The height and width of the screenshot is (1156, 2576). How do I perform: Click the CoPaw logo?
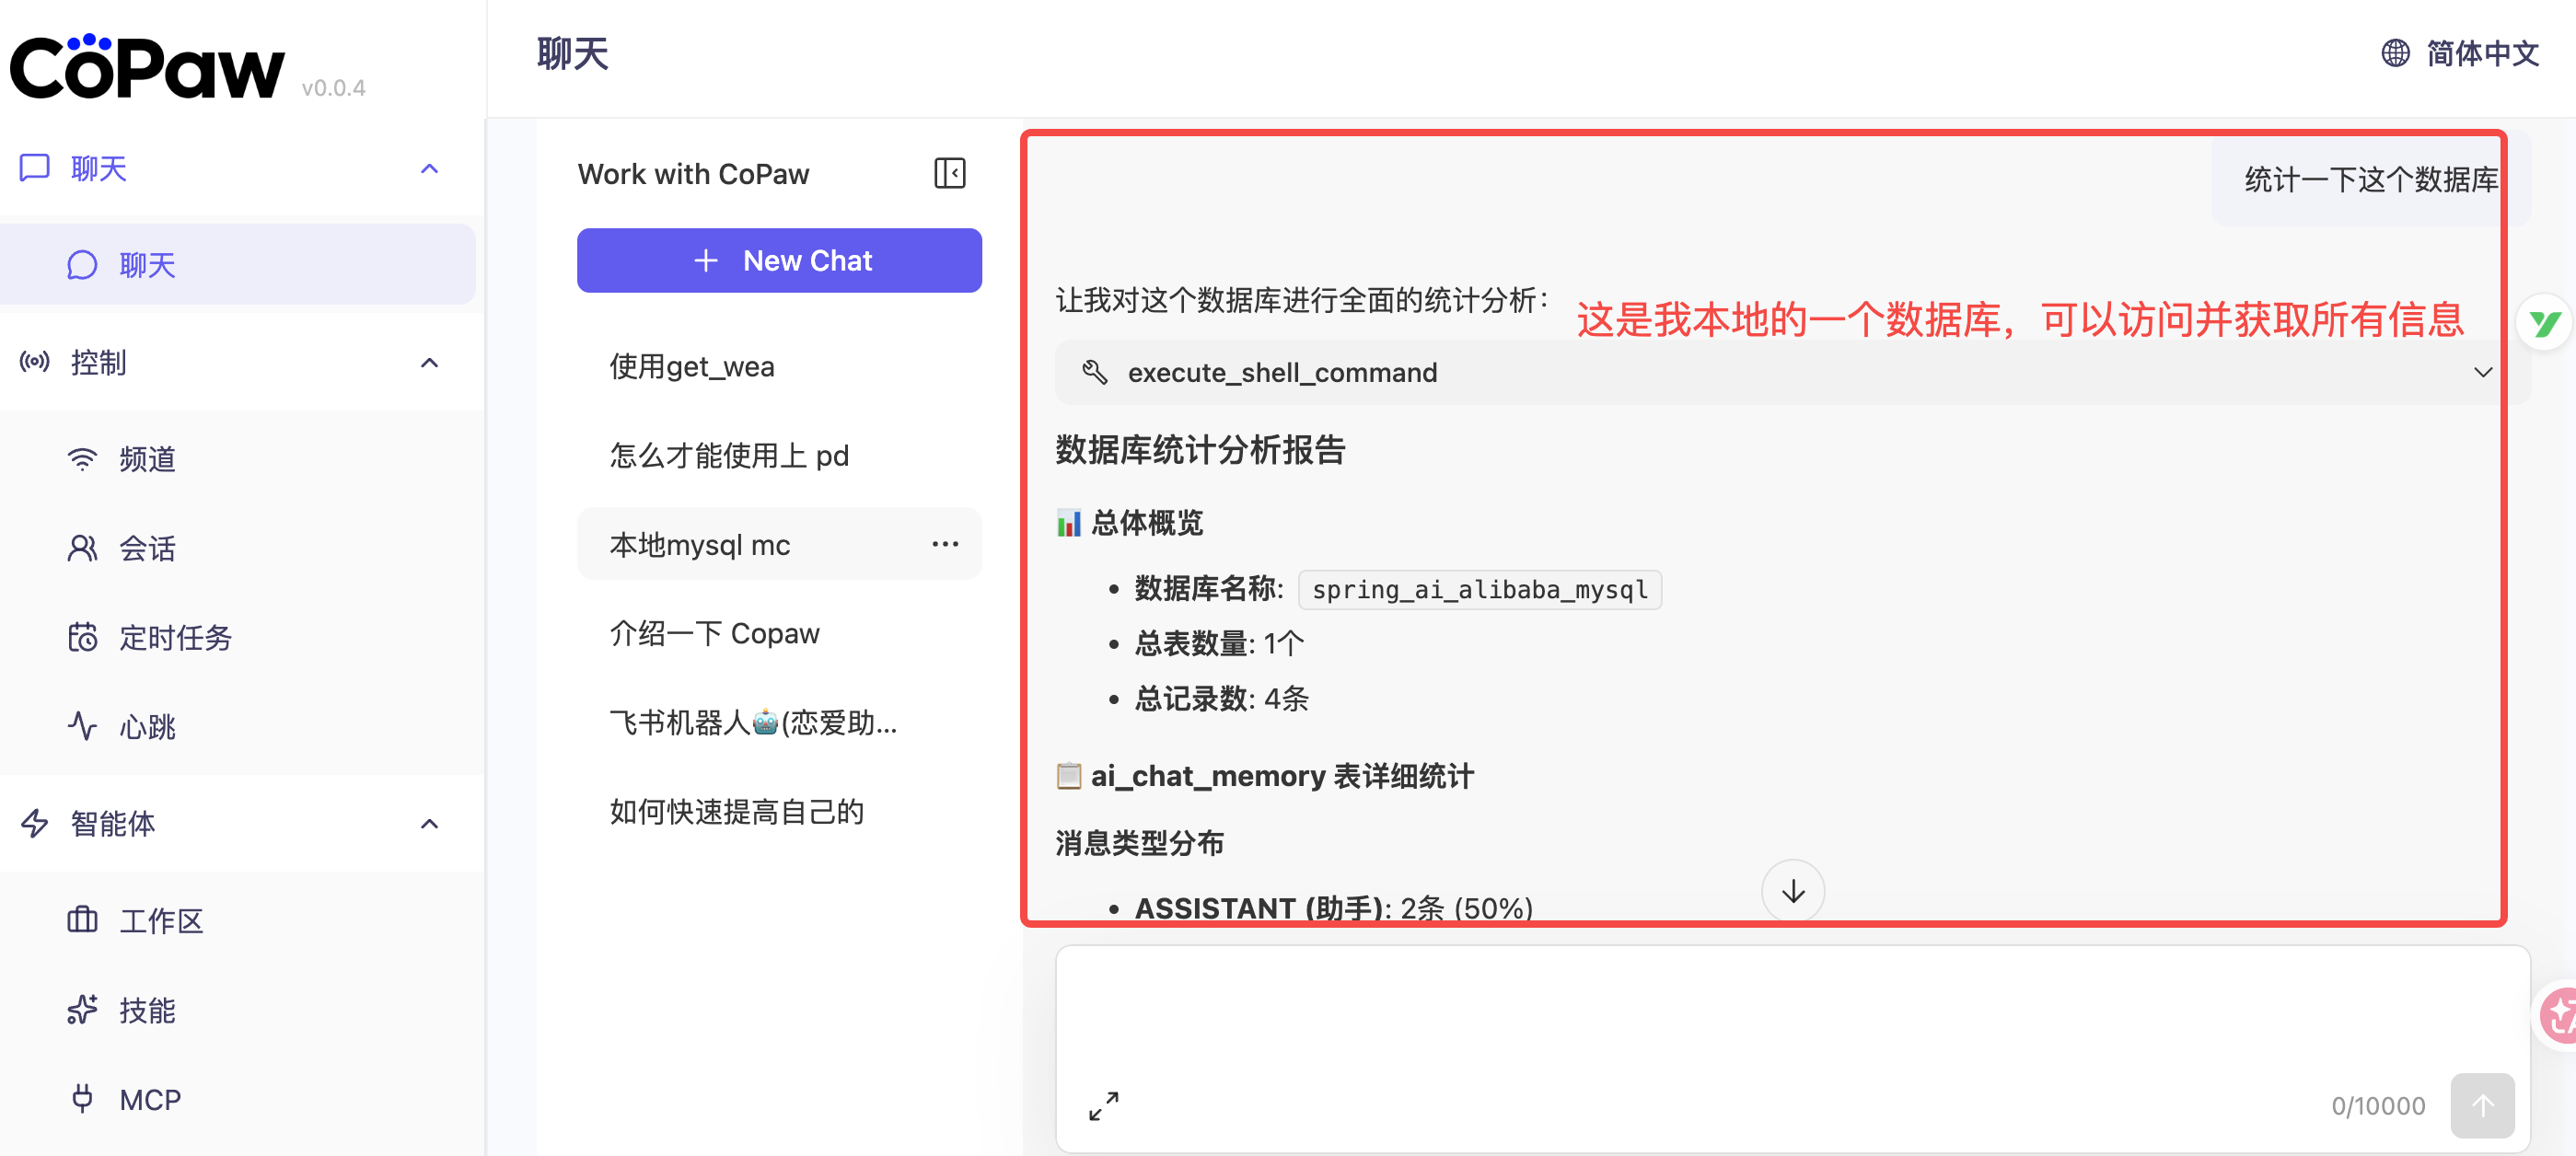(147, 68)
